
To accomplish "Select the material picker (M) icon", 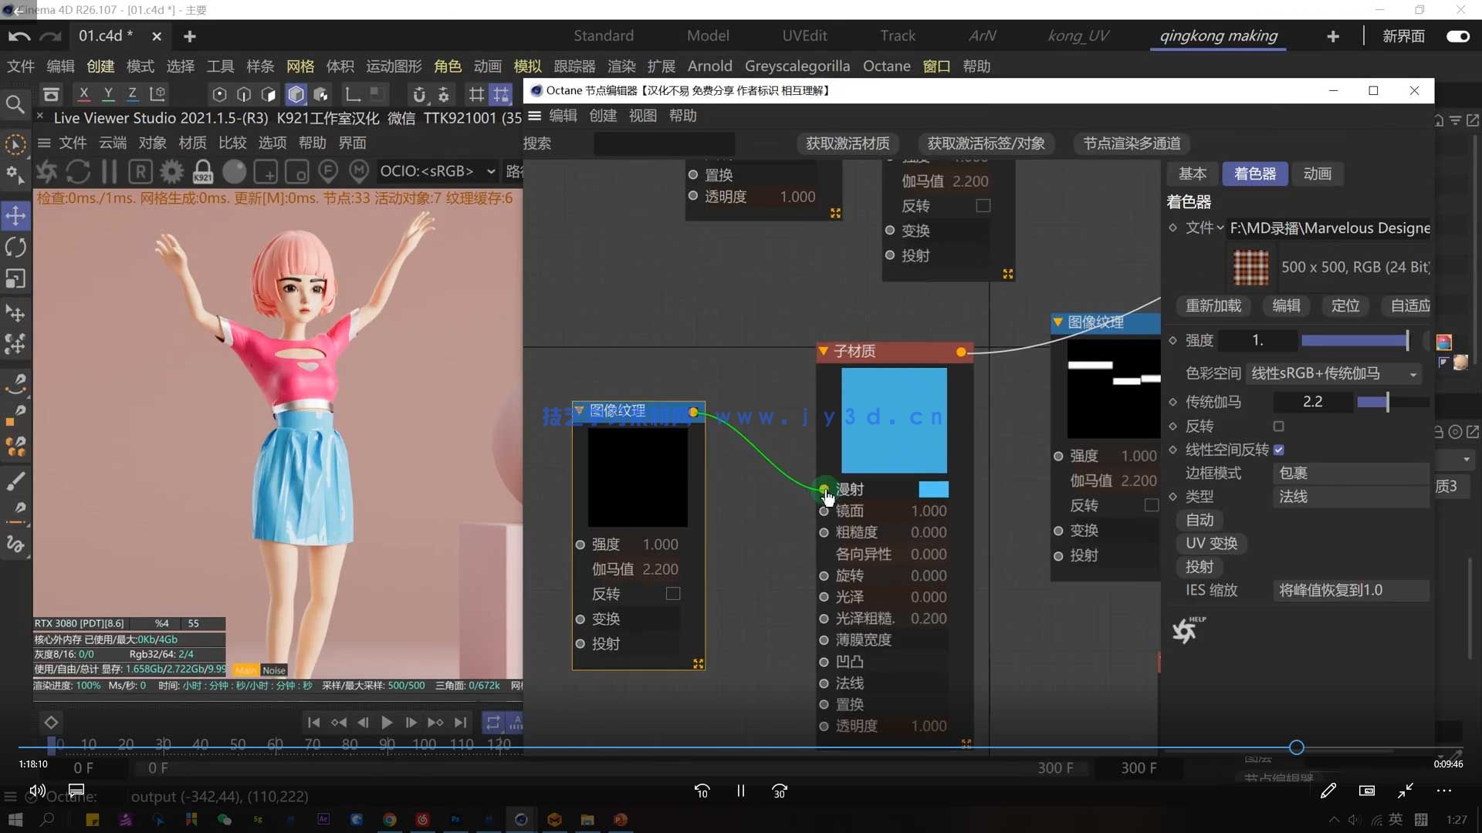I will point(359,170).
